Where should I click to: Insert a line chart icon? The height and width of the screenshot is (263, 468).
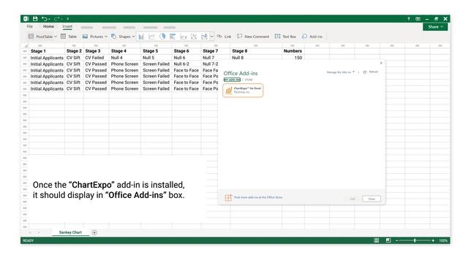click(x=152, y=37)
